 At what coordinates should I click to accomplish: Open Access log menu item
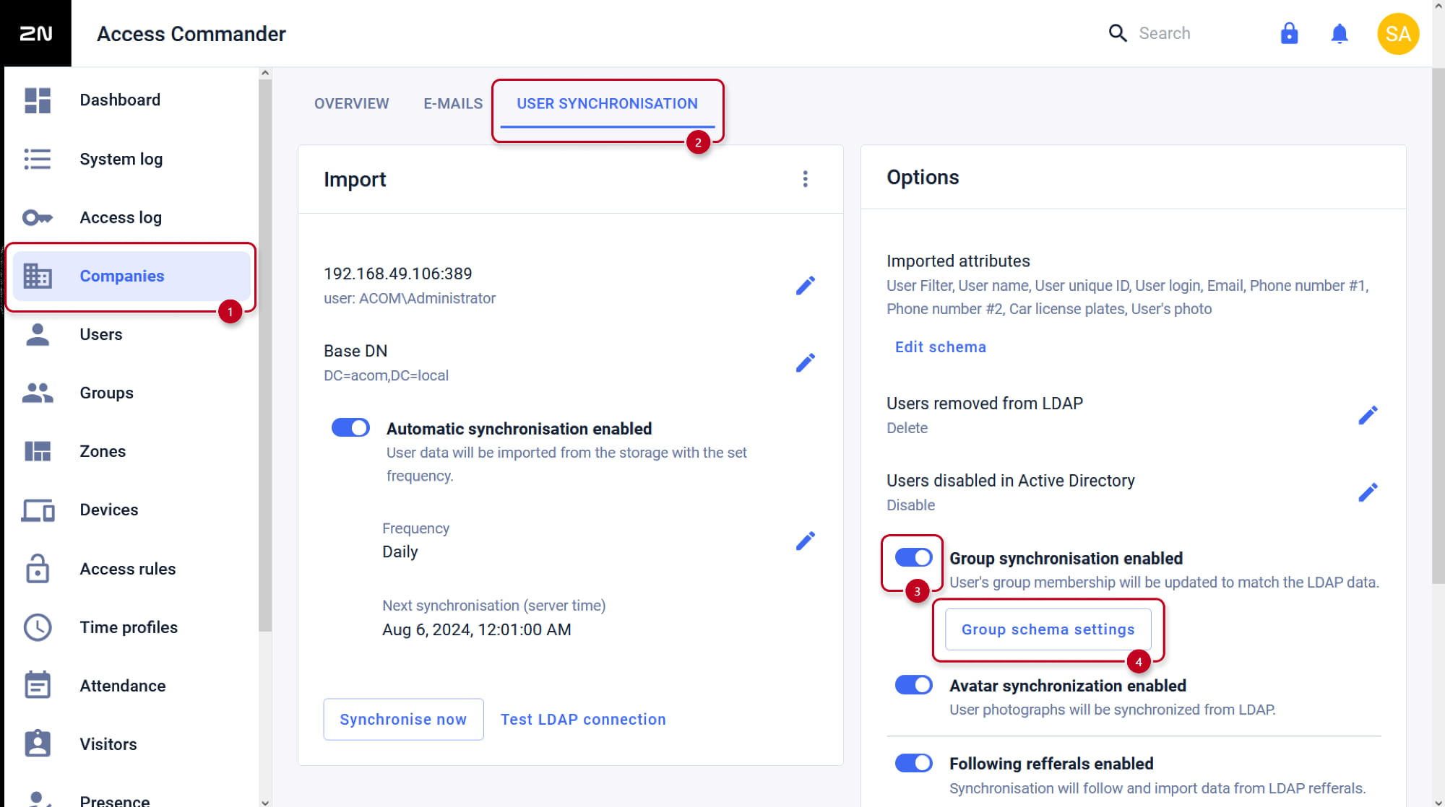(131, 217)
